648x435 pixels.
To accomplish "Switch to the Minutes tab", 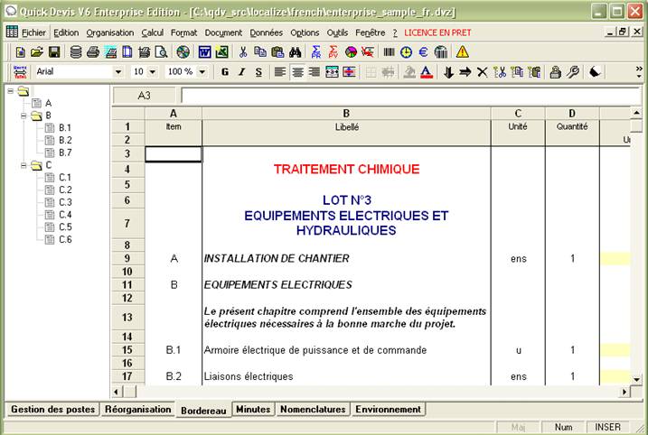I will (x=253, y=410).
